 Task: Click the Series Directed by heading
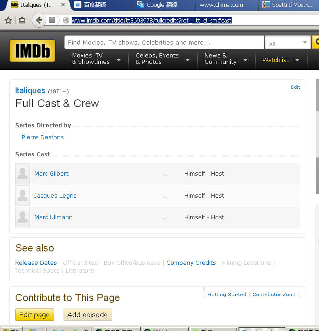click(43, 126)
